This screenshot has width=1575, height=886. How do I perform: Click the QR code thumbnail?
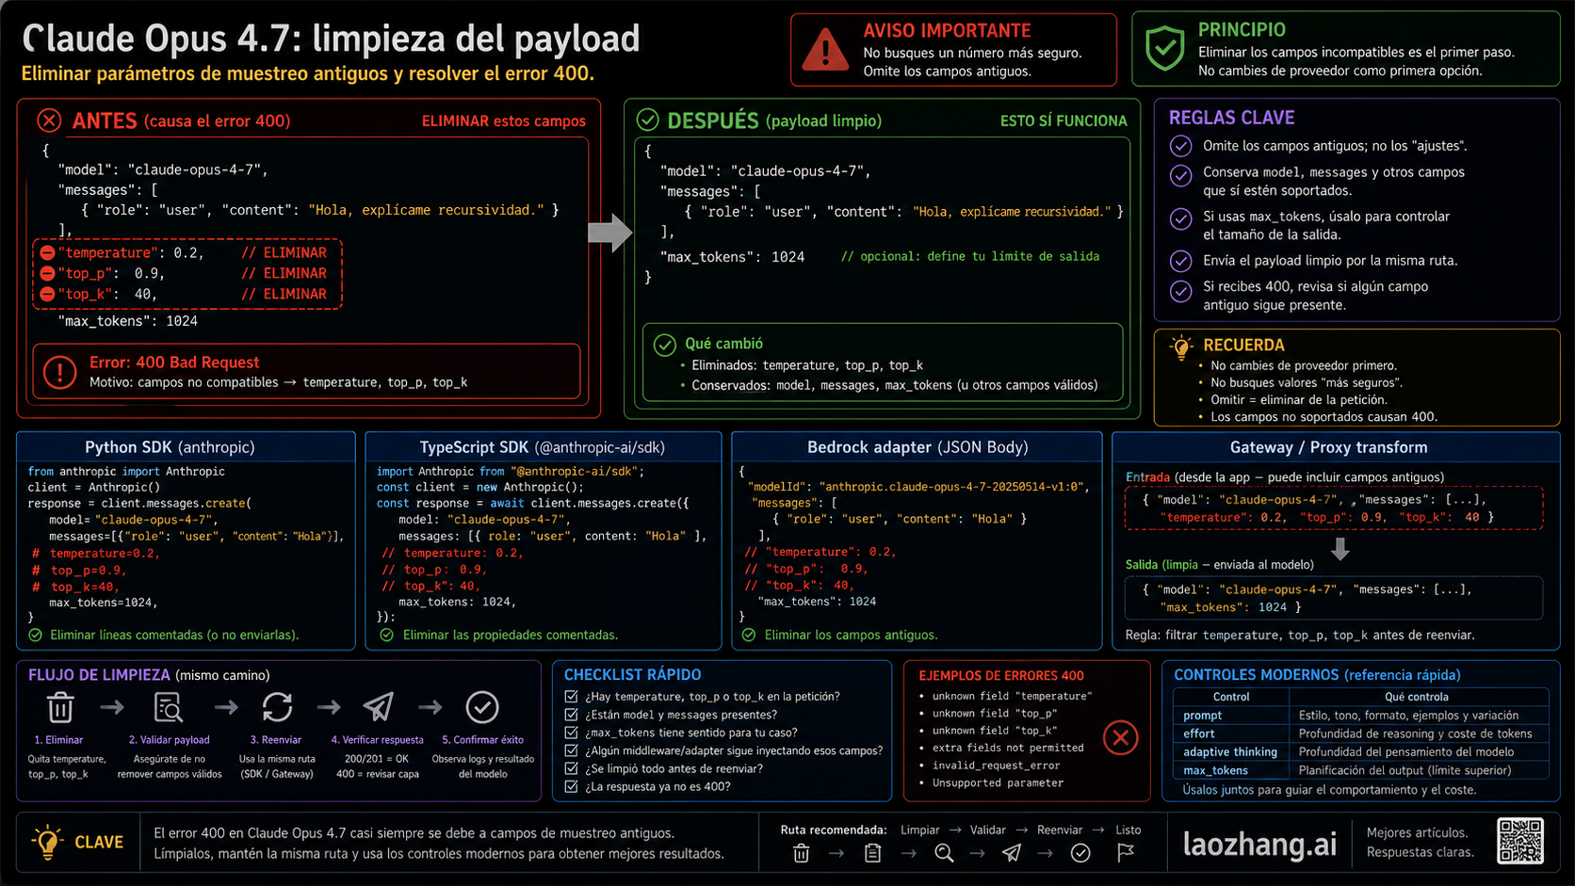[1520, 841]
